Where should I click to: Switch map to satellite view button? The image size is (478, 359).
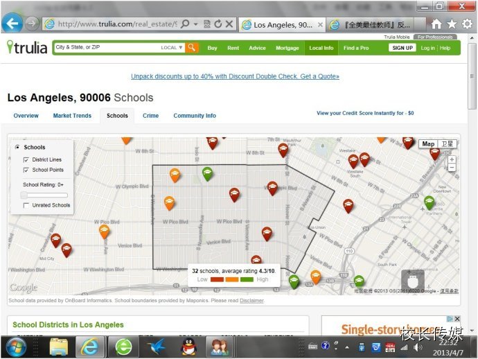click(448, 144)
